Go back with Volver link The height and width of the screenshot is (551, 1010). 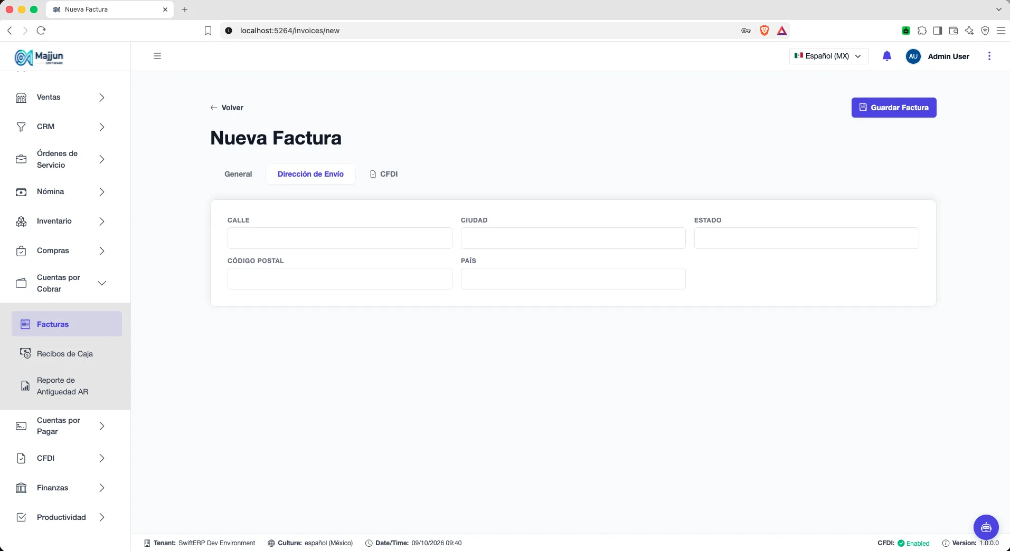pos(227,108)
